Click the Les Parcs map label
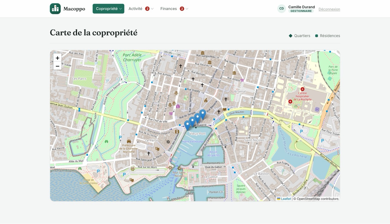This screenshot has height=224, width=390. point(79,79)
